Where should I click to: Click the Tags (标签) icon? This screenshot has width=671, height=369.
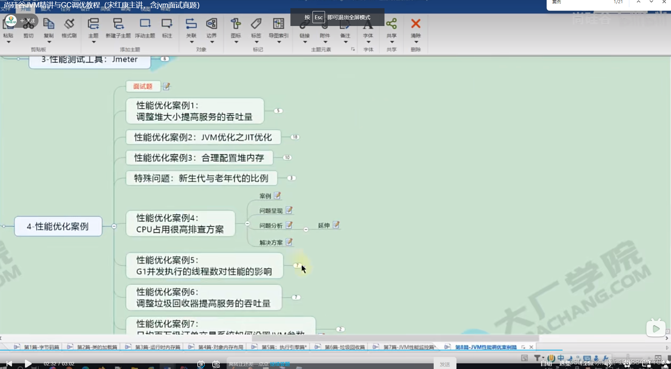[x=256, y=24]
